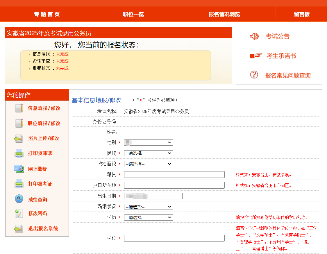Open the 民族 dropdown

click(149, 153)
